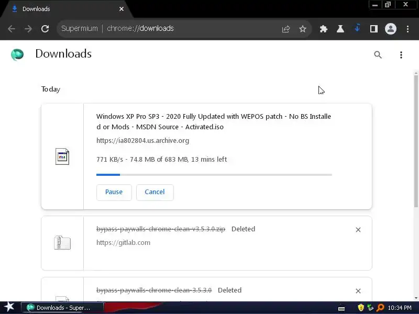The height and width of the screenshot is (314, 419).
Task: Cancel the Windows XP ISO download
Action: [155, 192]
